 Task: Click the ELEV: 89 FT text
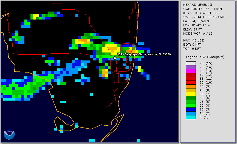[193, 29]
